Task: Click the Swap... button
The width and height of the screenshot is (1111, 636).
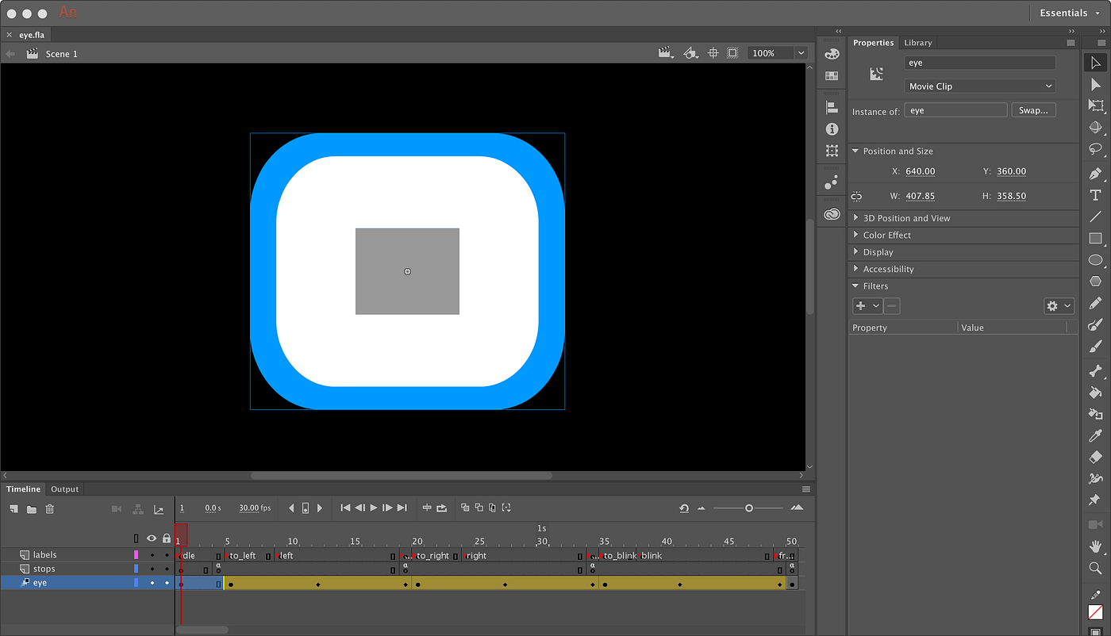Action: [x=1033, y=110]
